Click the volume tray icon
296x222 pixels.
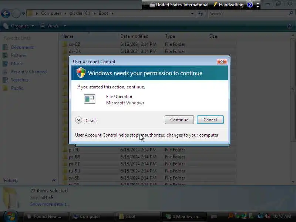pos(267,216)
